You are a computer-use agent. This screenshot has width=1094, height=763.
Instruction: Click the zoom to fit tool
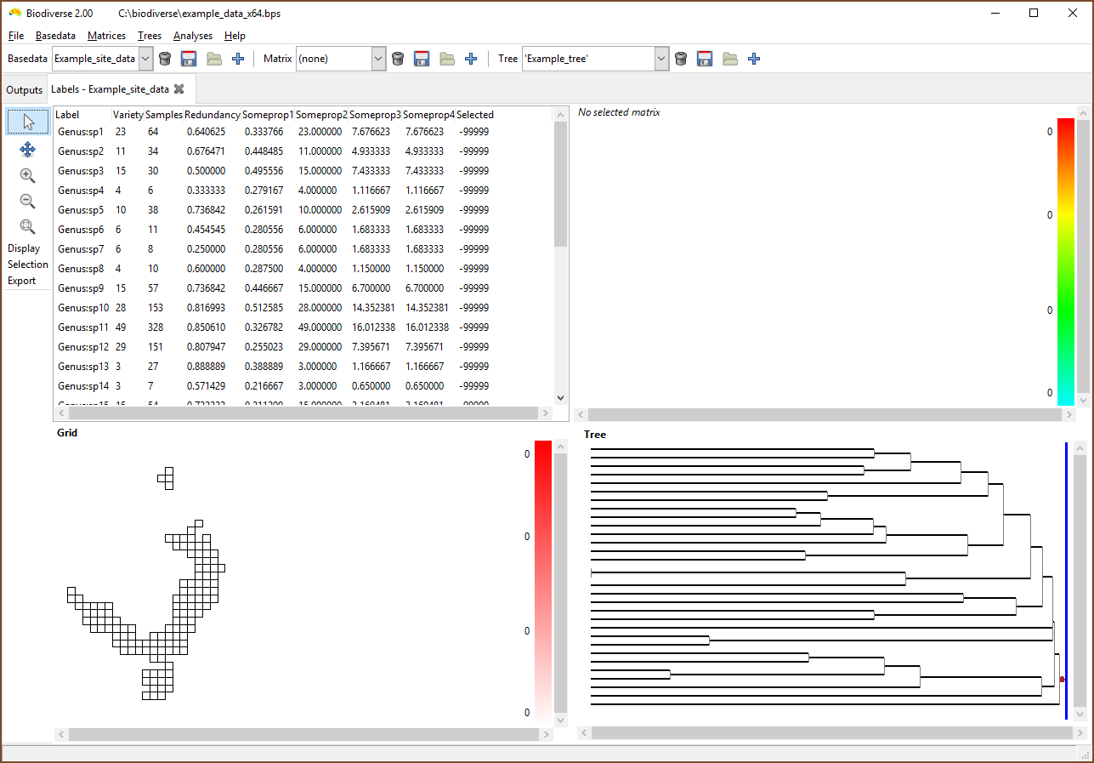(x=26, y=227)
